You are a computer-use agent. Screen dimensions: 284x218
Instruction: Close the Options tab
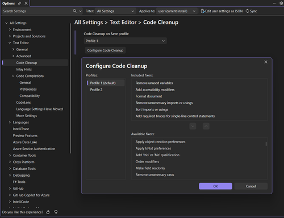point(26,3)
